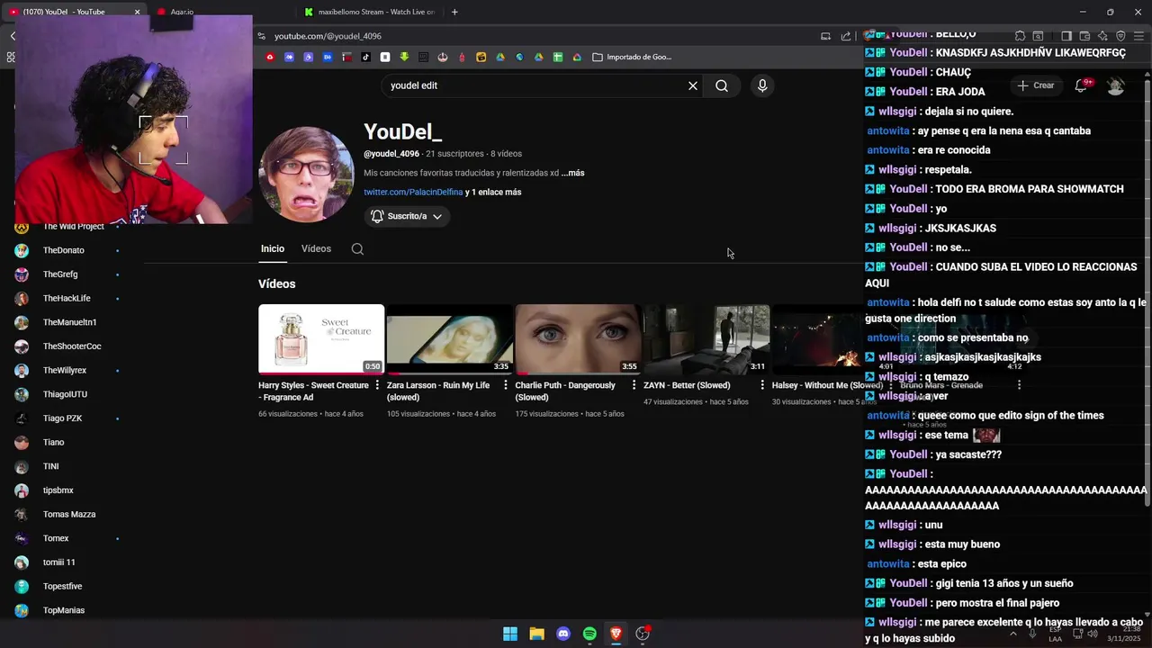Open the Crear button

(x=1035, y=85)
